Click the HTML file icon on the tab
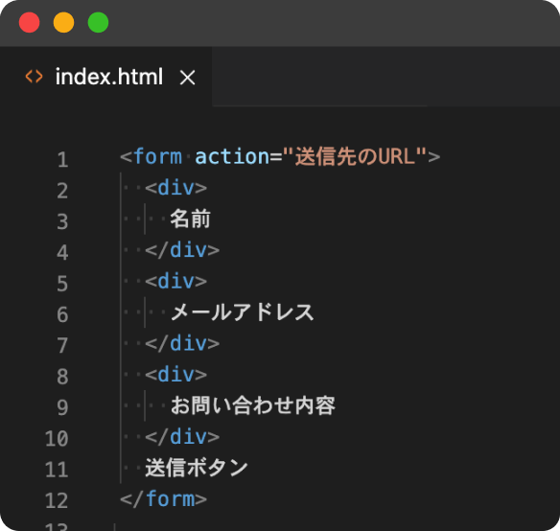 tap(34, 77)
